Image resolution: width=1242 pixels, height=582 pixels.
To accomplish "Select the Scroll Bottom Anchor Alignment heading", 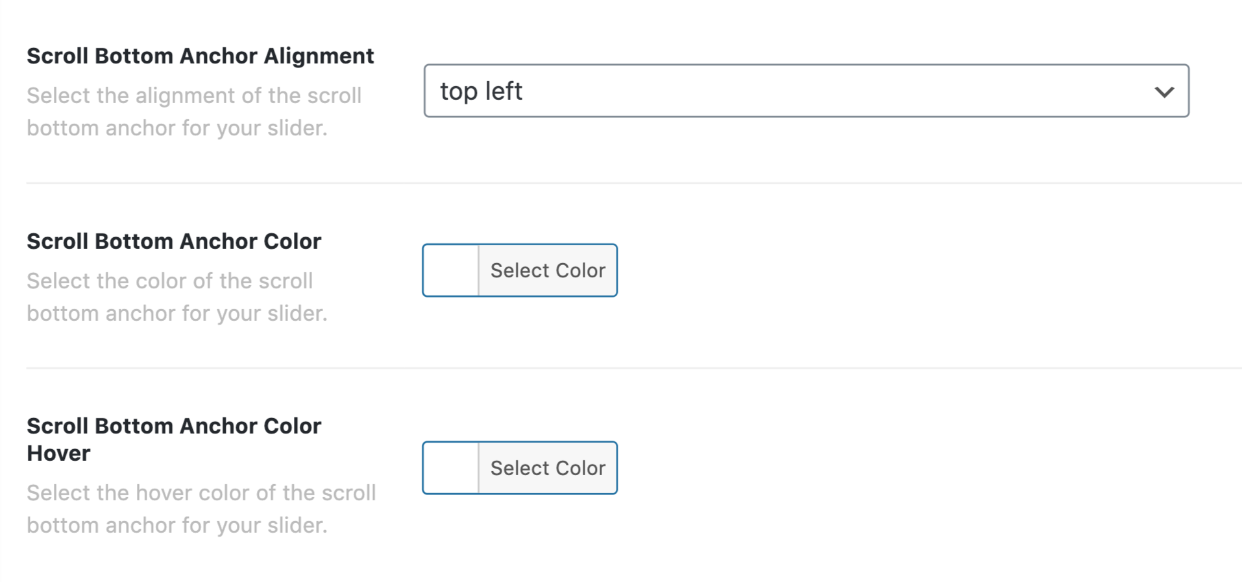I will [x=200, y=56].
